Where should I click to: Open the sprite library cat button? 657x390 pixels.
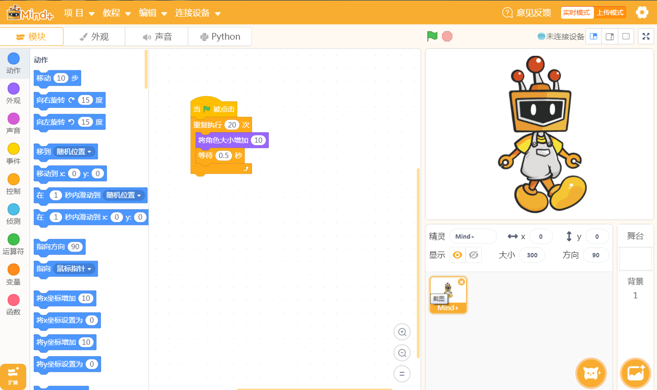point(591,373)
